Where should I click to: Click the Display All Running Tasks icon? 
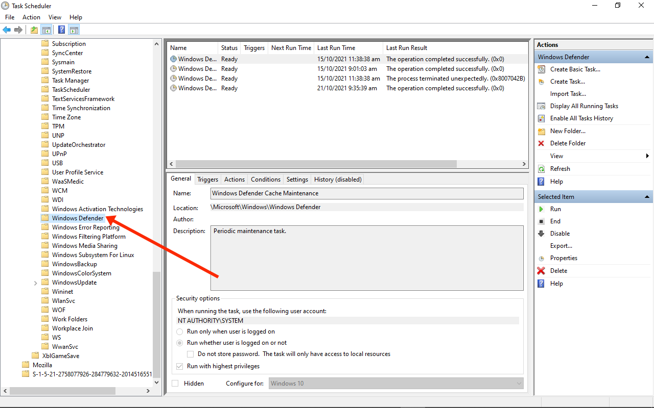click(541, 106)
